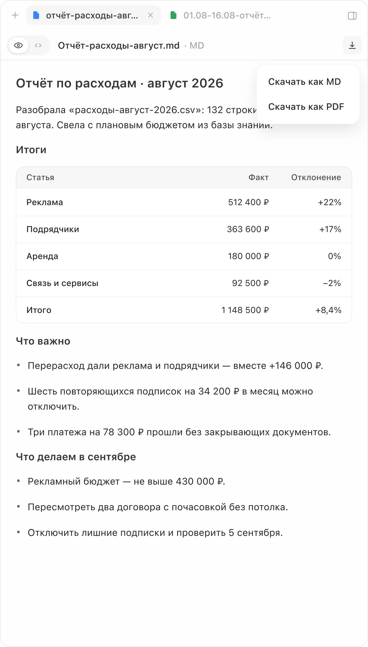
Task: Click the blue document icon on first tab
Action: click(x=36, y=15)
